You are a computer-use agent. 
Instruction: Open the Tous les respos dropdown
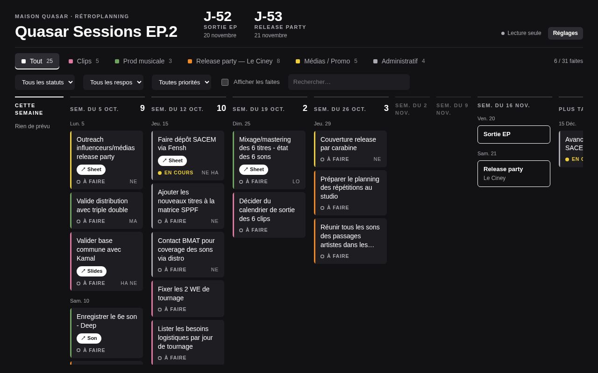[113, 82]
